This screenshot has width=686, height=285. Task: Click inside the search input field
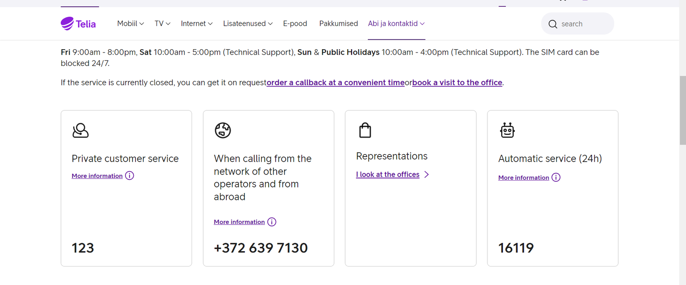tap(583, 24)
